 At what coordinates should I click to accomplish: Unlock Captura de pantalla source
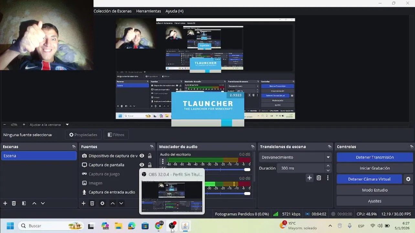pyautogui.click(x=149, y=165)
